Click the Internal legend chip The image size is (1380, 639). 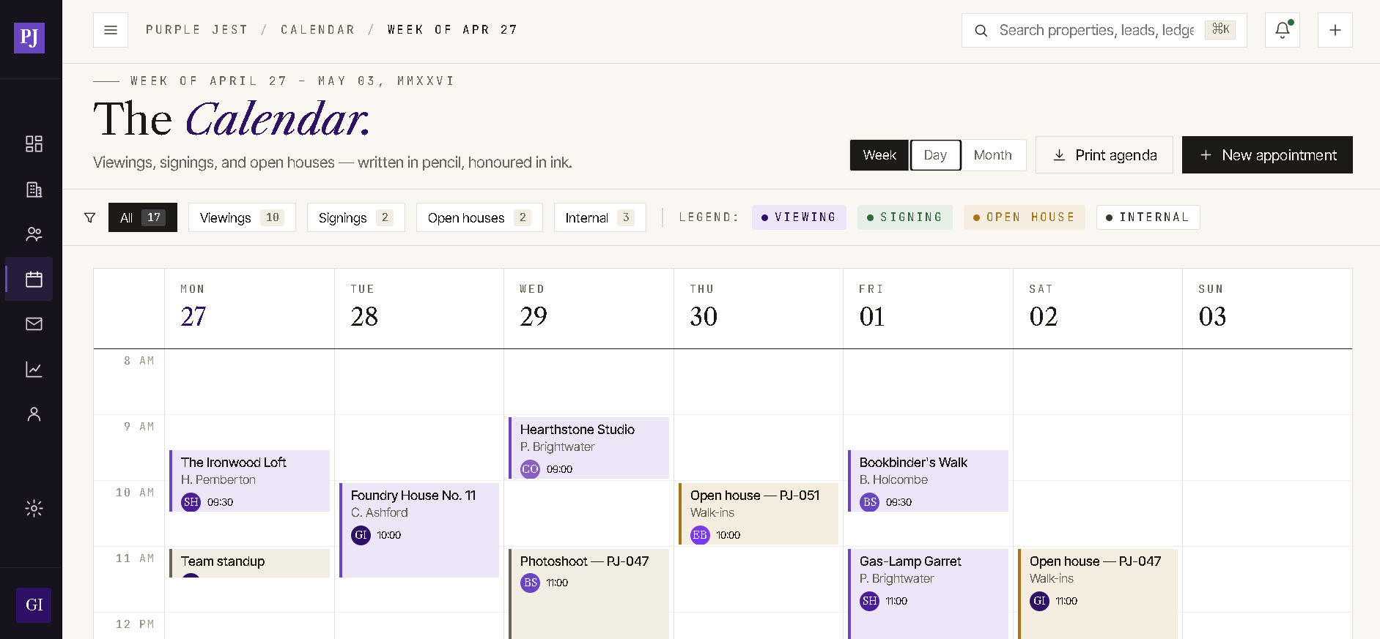click(1148, 217)
